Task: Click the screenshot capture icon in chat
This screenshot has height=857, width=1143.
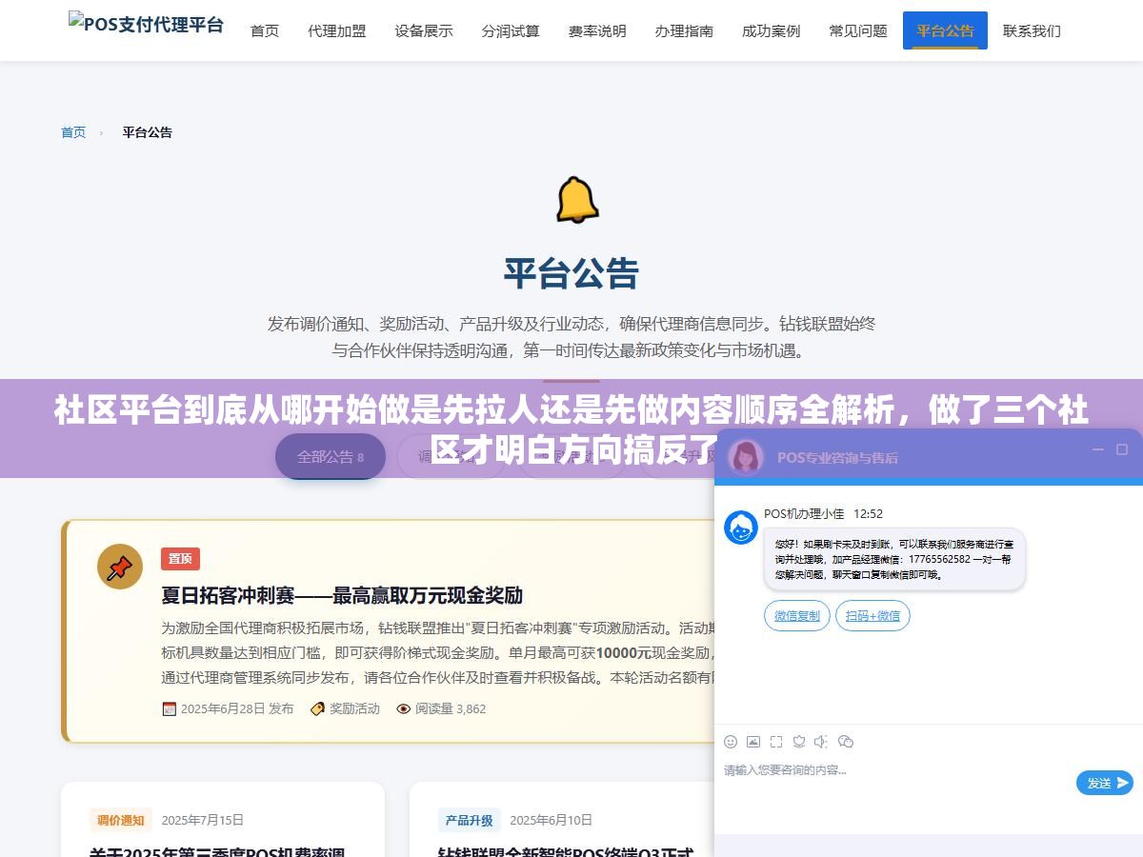Action: point(776,742)
